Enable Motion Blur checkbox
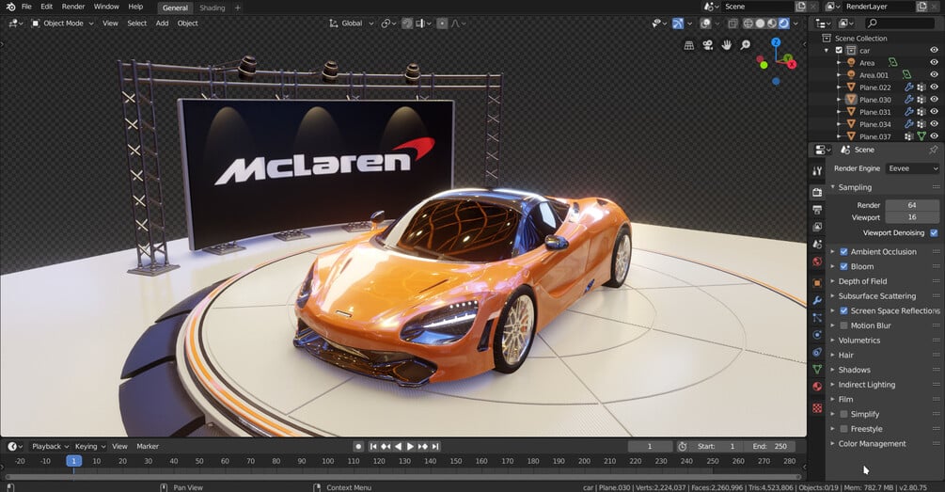Screen dimensions: 945x492 coord(843,325)
